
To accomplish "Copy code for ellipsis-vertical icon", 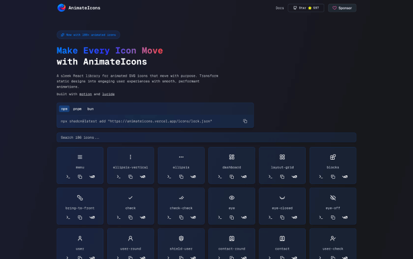I will (x=131, y=177).
